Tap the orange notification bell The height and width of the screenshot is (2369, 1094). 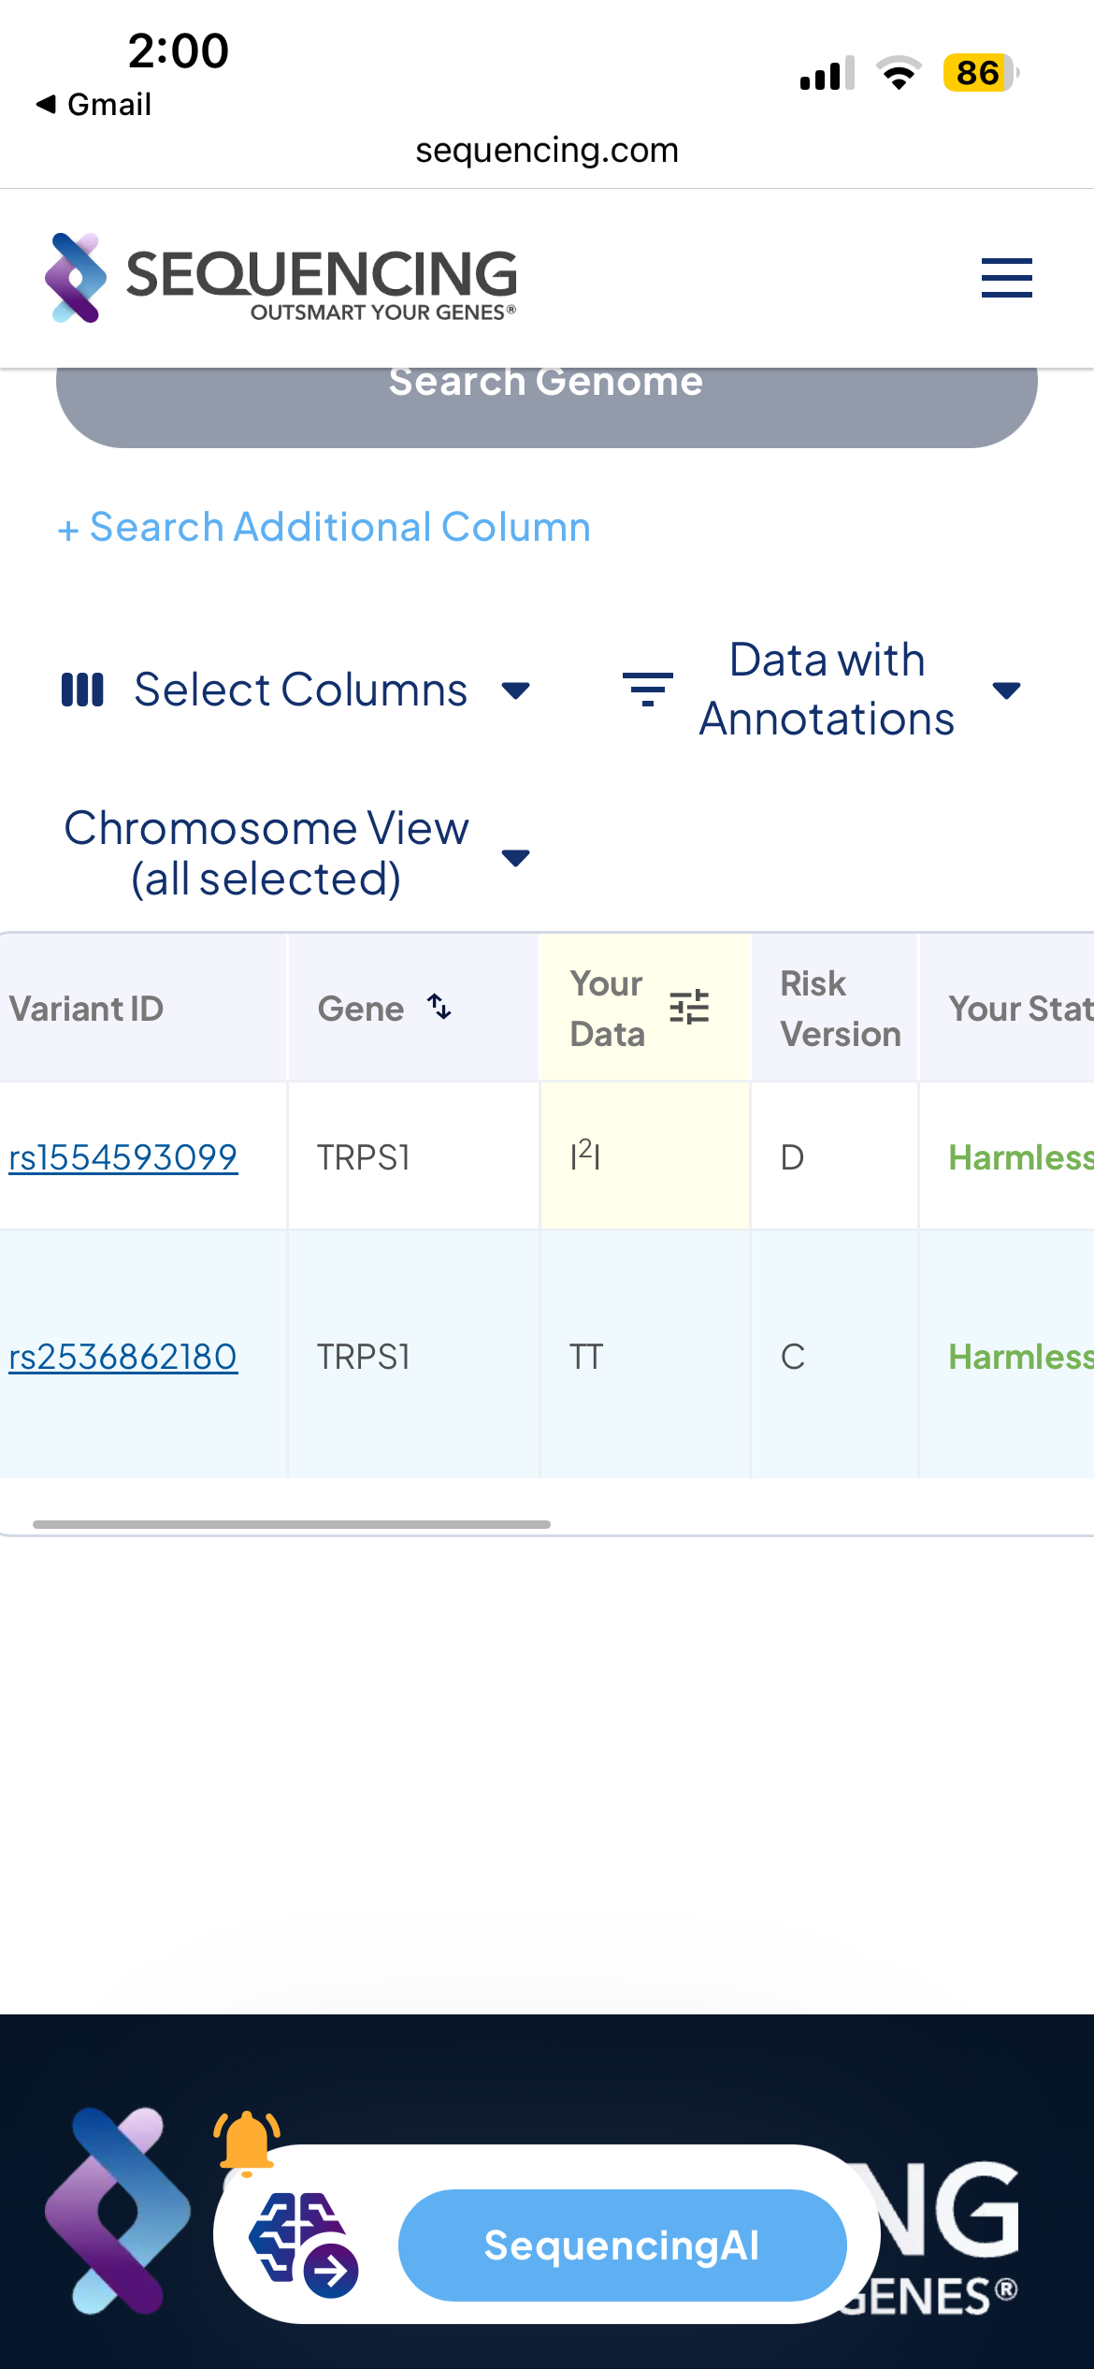[x=247, y=2141]
